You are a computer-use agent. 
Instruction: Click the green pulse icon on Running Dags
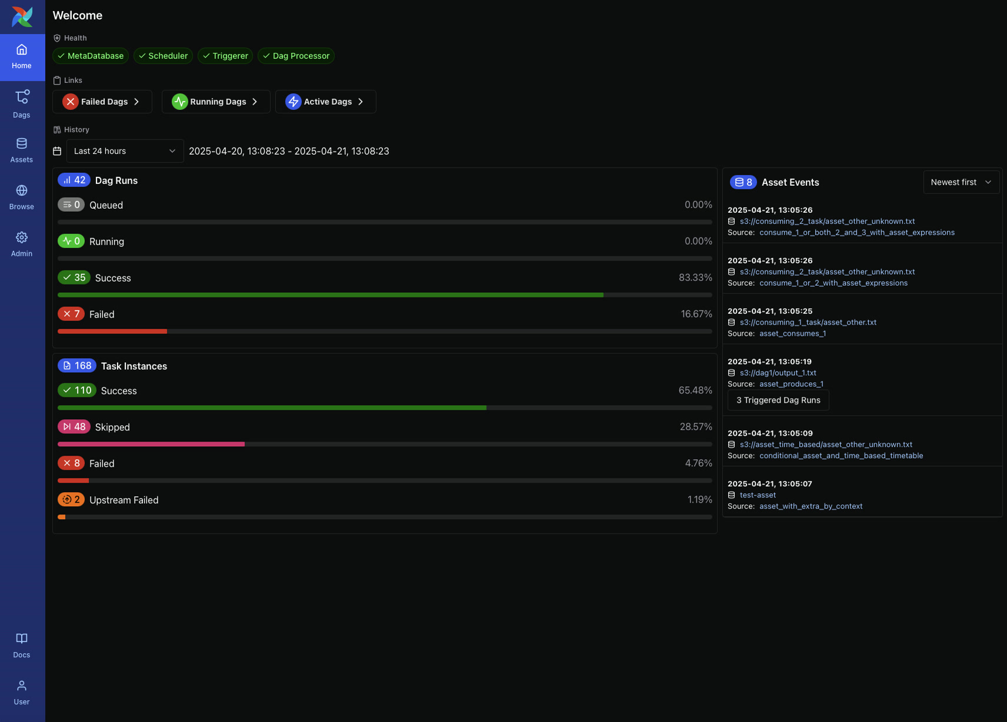180,101
